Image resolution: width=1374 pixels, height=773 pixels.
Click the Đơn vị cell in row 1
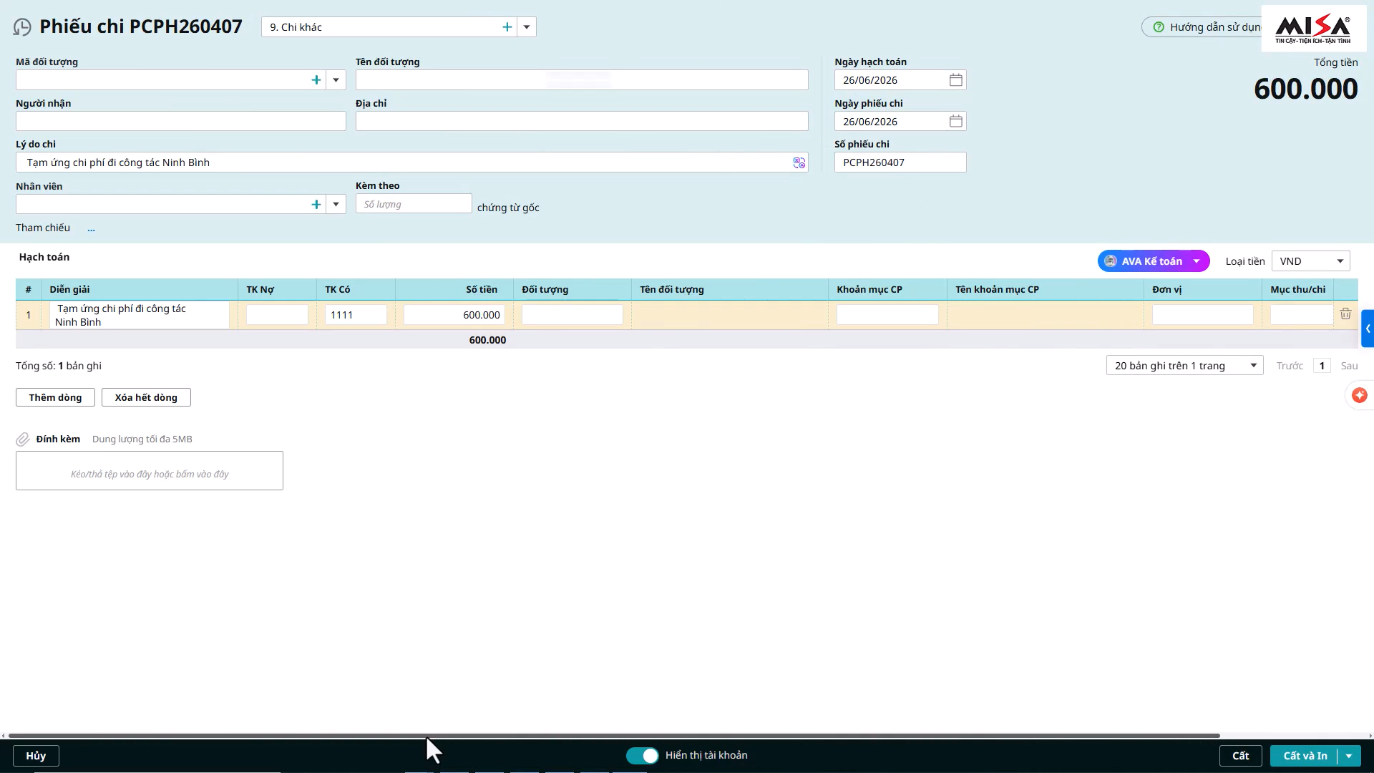pyautogui.click(x=1203, y=315)
